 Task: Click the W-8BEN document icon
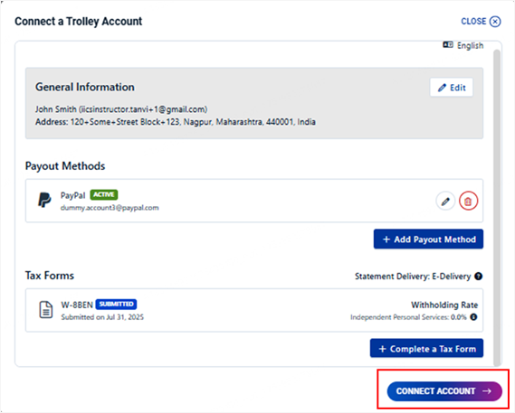pyautogui.click(x=46, y=310)
